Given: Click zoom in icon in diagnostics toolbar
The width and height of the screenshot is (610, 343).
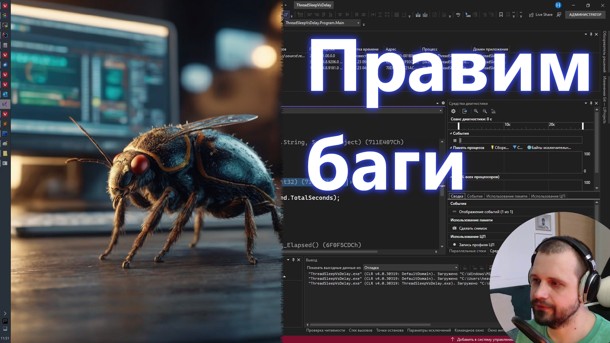Looking at the screenshot, I should tap(476, 111).
